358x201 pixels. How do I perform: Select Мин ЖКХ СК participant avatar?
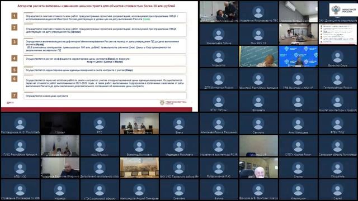coord(258,35)
